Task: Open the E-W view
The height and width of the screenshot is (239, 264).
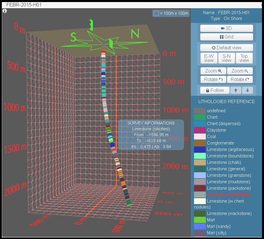Action: click(209, 58)
